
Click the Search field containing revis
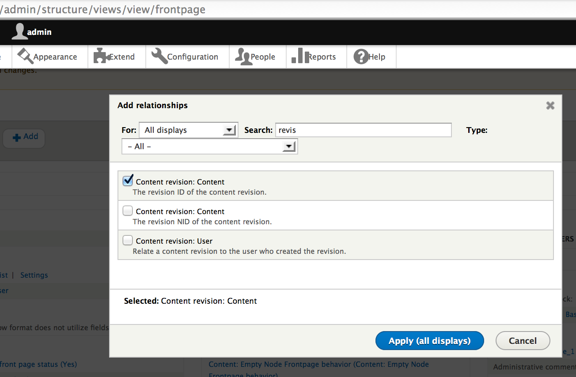pyautogui.click(x=363, y=130)
